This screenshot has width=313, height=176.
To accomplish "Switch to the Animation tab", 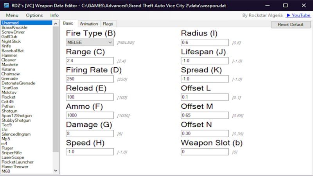I will [89, 24].
